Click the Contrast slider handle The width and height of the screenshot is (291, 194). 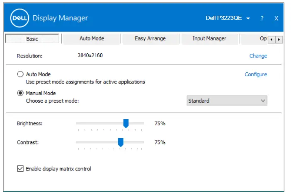[x=121, y=142]
